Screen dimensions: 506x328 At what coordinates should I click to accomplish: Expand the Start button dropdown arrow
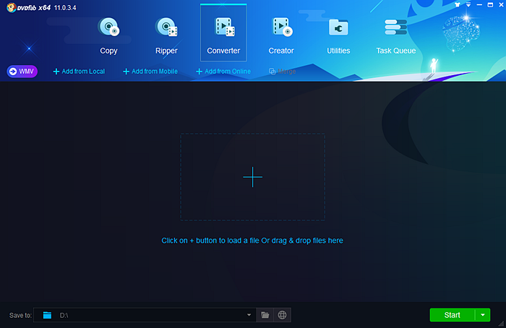coord(483,315)
